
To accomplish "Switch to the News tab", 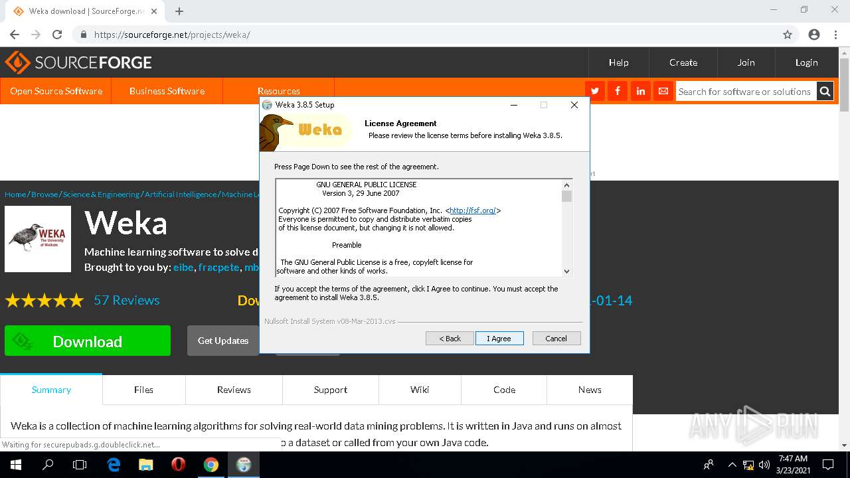I will point(590,390).
